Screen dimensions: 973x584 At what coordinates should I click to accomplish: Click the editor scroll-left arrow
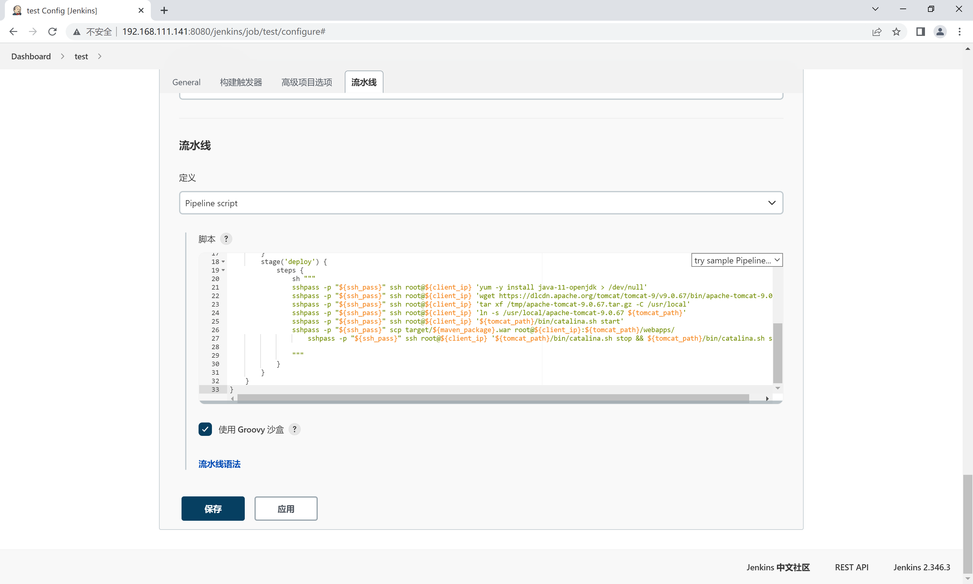click(x=232, y=398)
